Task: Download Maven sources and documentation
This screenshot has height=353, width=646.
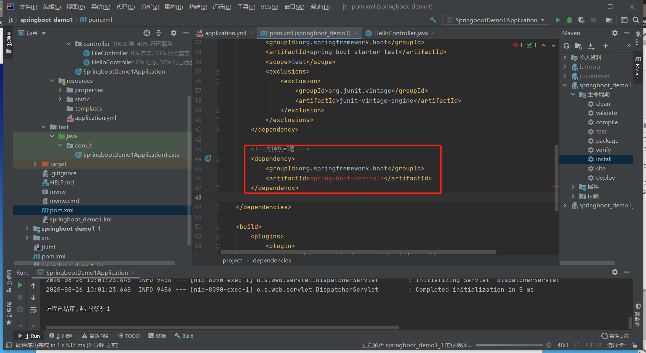Action: click(591, 46)
